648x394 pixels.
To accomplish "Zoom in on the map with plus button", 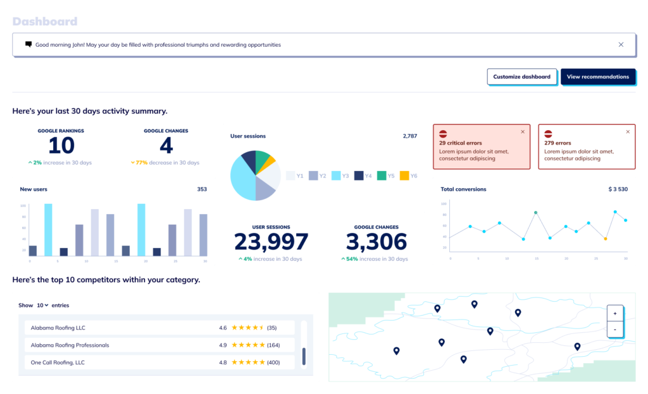I will (x=615, y=313).
